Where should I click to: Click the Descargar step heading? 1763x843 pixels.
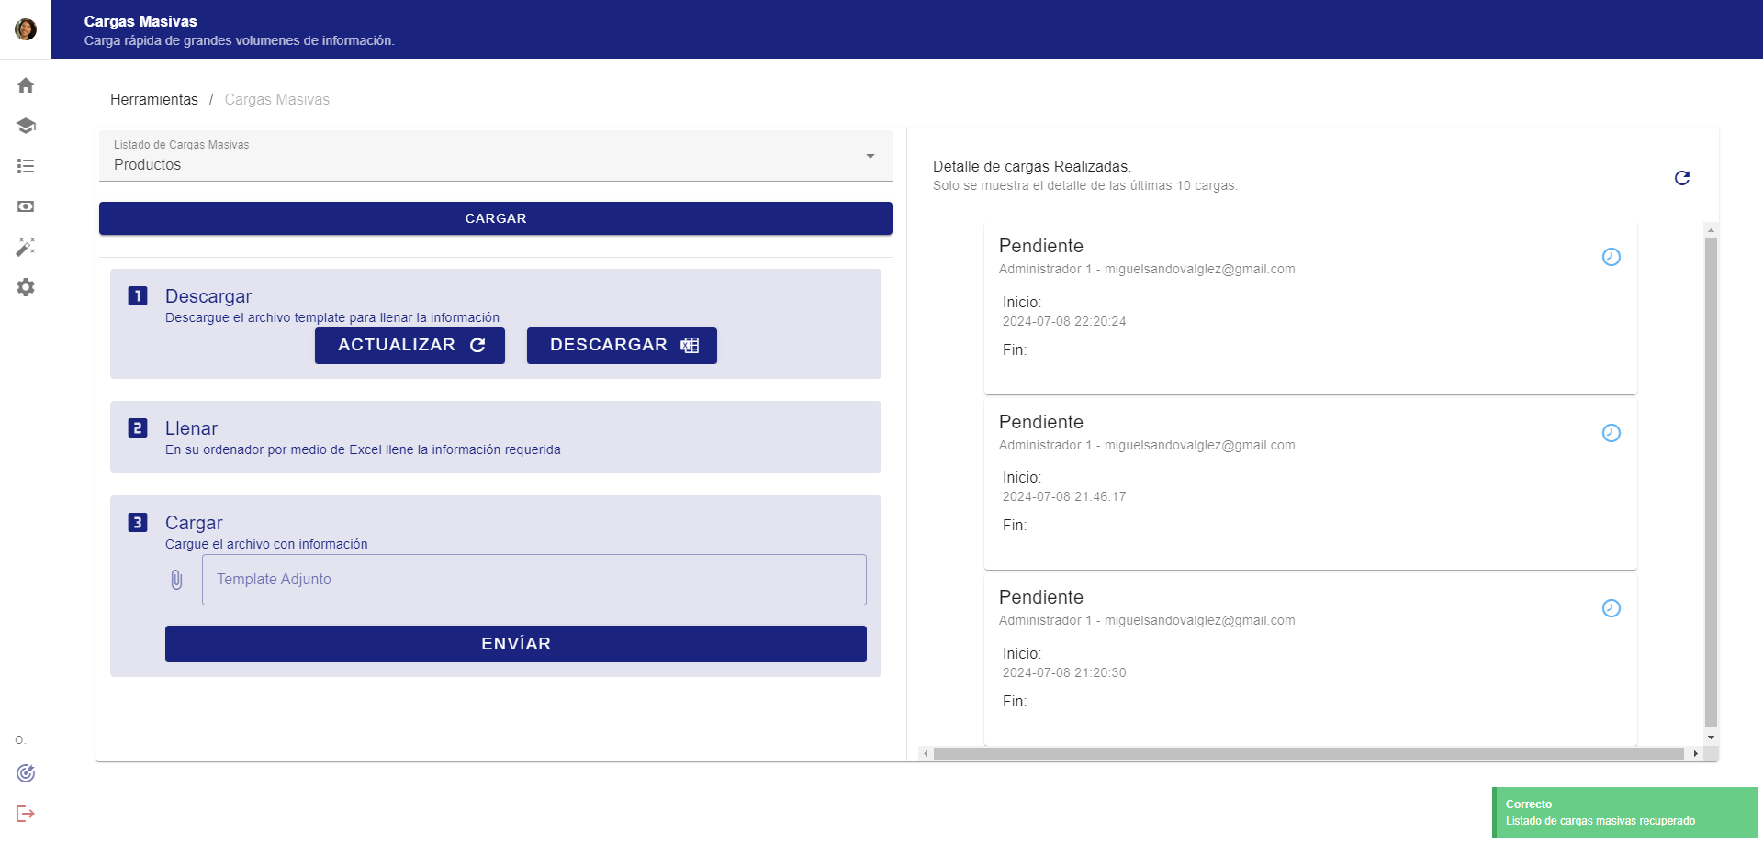coord(208,296)
